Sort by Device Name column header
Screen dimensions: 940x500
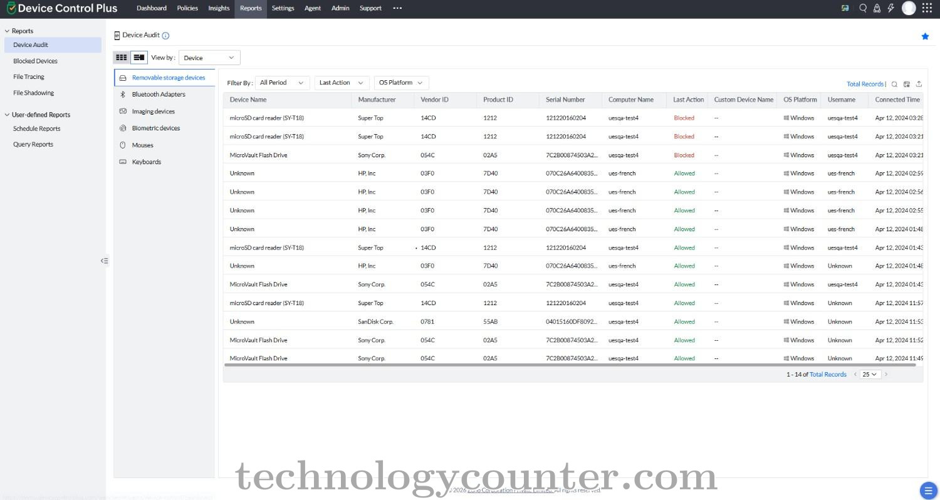pyautogui.click(x=248, y=100)
